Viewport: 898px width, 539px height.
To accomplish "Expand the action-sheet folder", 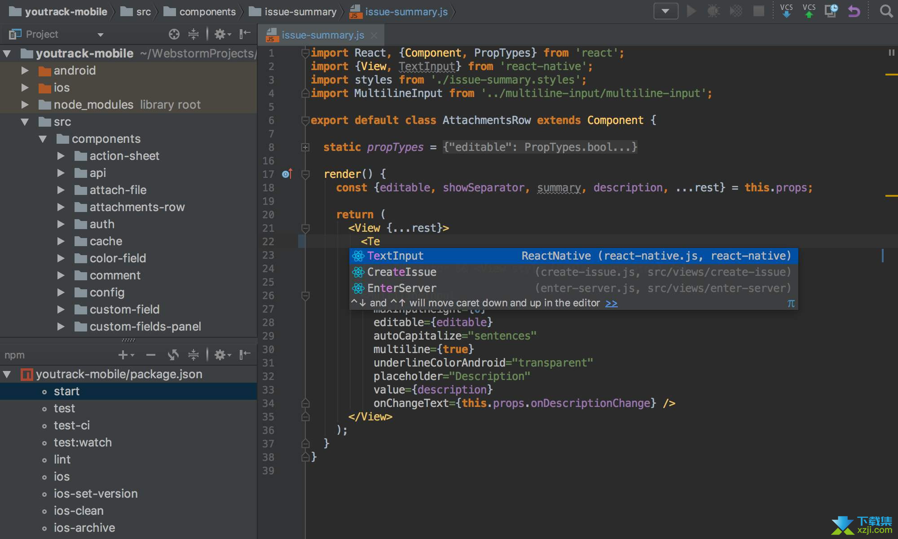I will click(x=61, y=156).
